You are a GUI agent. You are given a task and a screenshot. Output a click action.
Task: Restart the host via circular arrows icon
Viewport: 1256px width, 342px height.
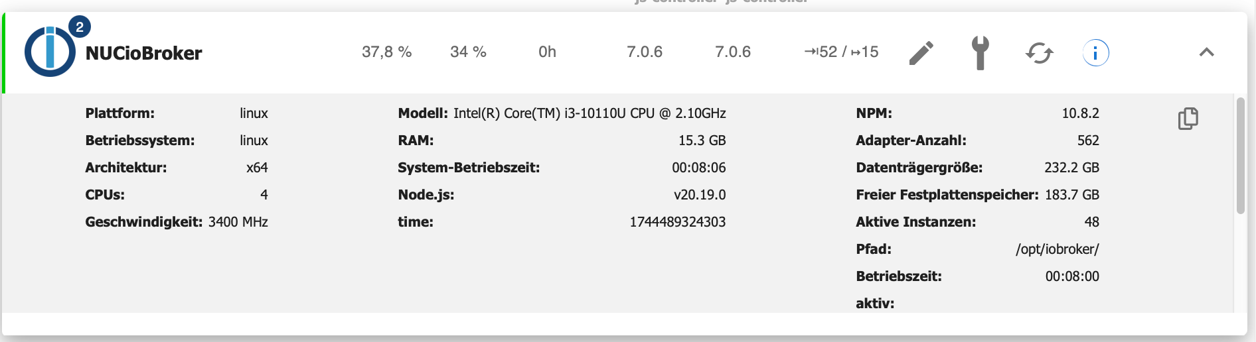click(1039, 53)
